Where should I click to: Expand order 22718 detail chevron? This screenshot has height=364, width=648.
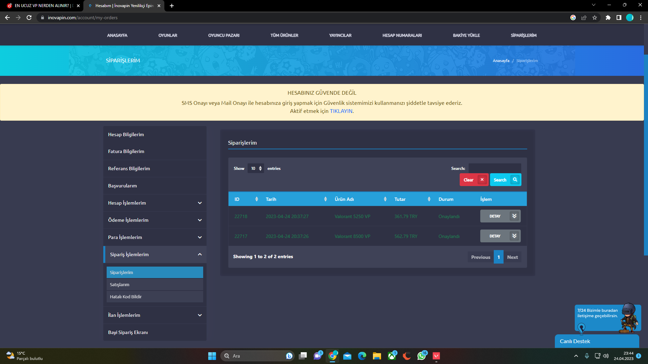pos(514,216)
